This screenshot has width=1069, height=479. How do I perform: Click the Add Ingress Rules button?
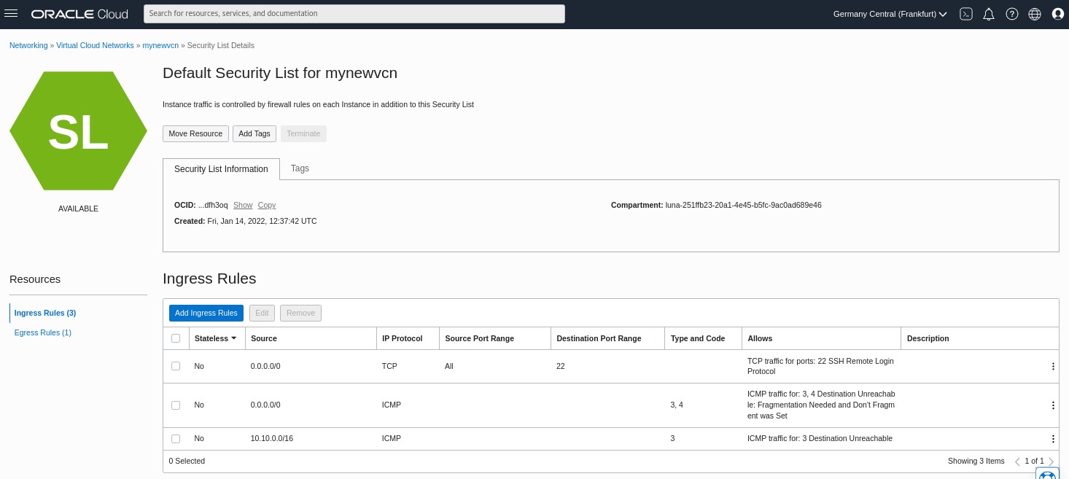point(206,313)
